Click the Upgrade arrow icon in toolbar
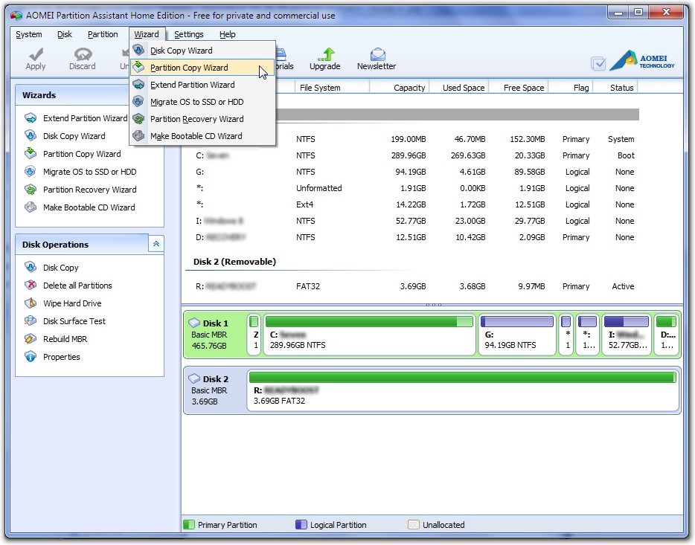This screenshot has width=695, height=545. 325,54
